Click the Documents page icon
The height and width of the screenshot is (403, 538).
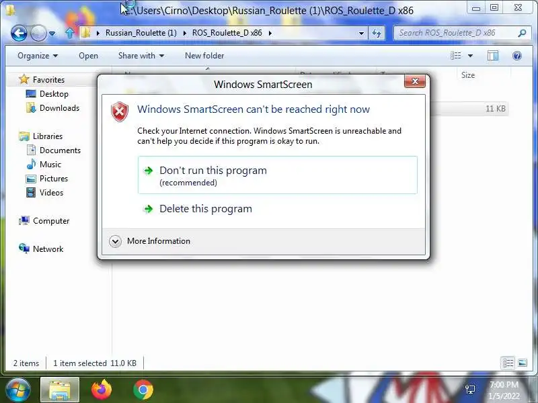pyautogui.click(x=31, y=150)
